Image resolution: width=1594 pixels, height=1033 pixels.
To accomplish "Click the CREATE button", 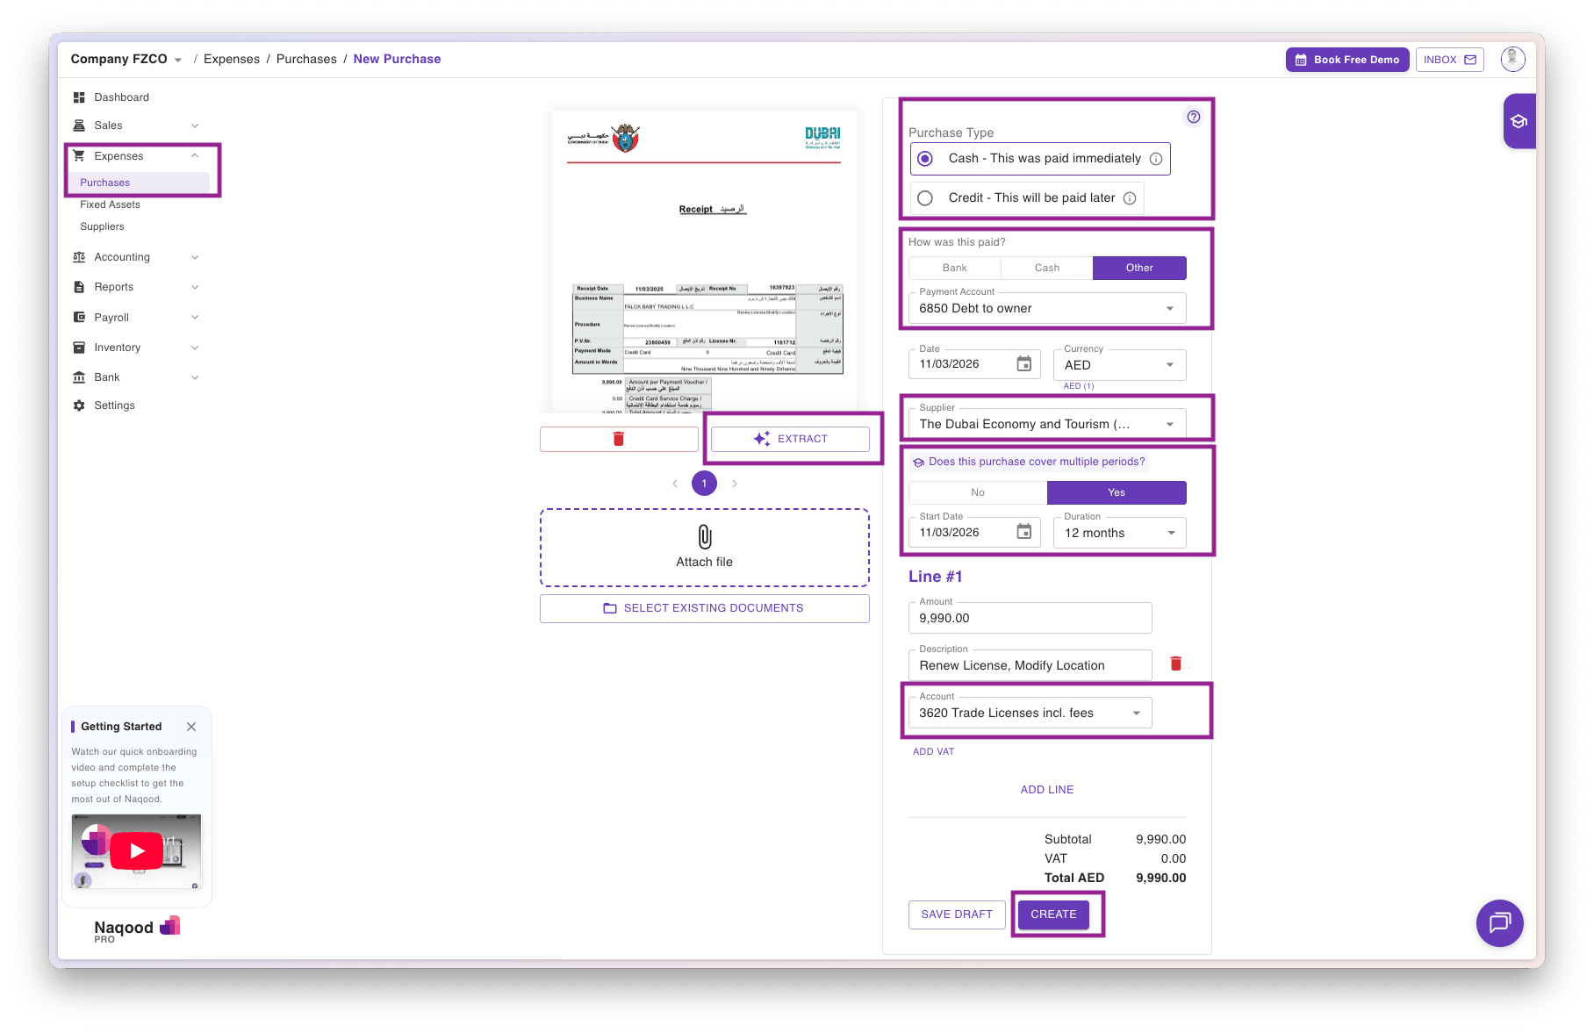I will point(1053,915).
